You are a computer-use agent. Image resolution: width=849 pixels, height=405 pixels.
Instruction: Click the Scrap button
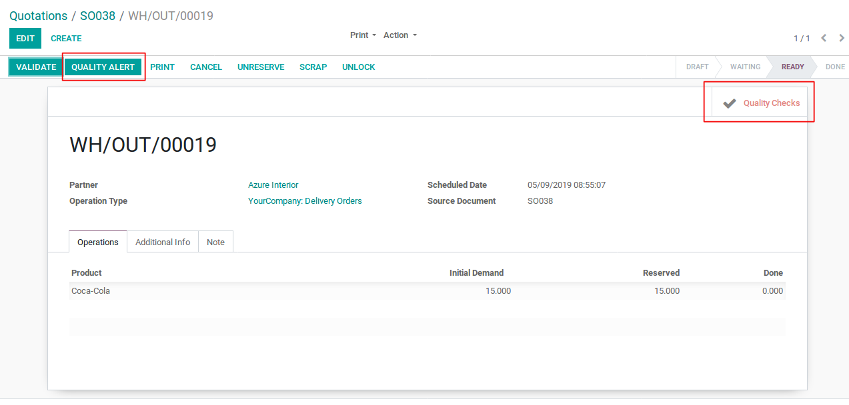point(313,67)
